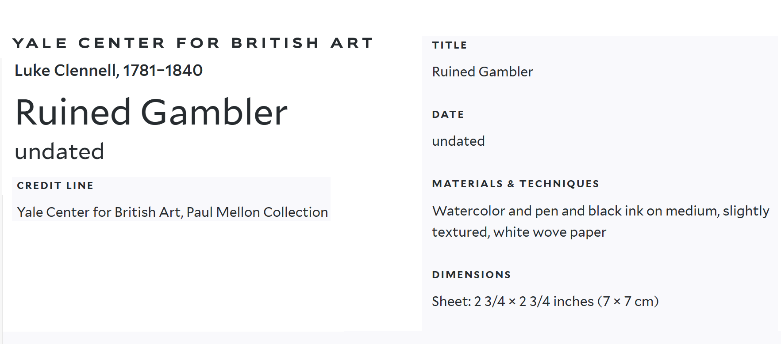This screenshot has height=344, width=781.
Task: Click the large undated text under heading
Action: click(x=59, y=152)
